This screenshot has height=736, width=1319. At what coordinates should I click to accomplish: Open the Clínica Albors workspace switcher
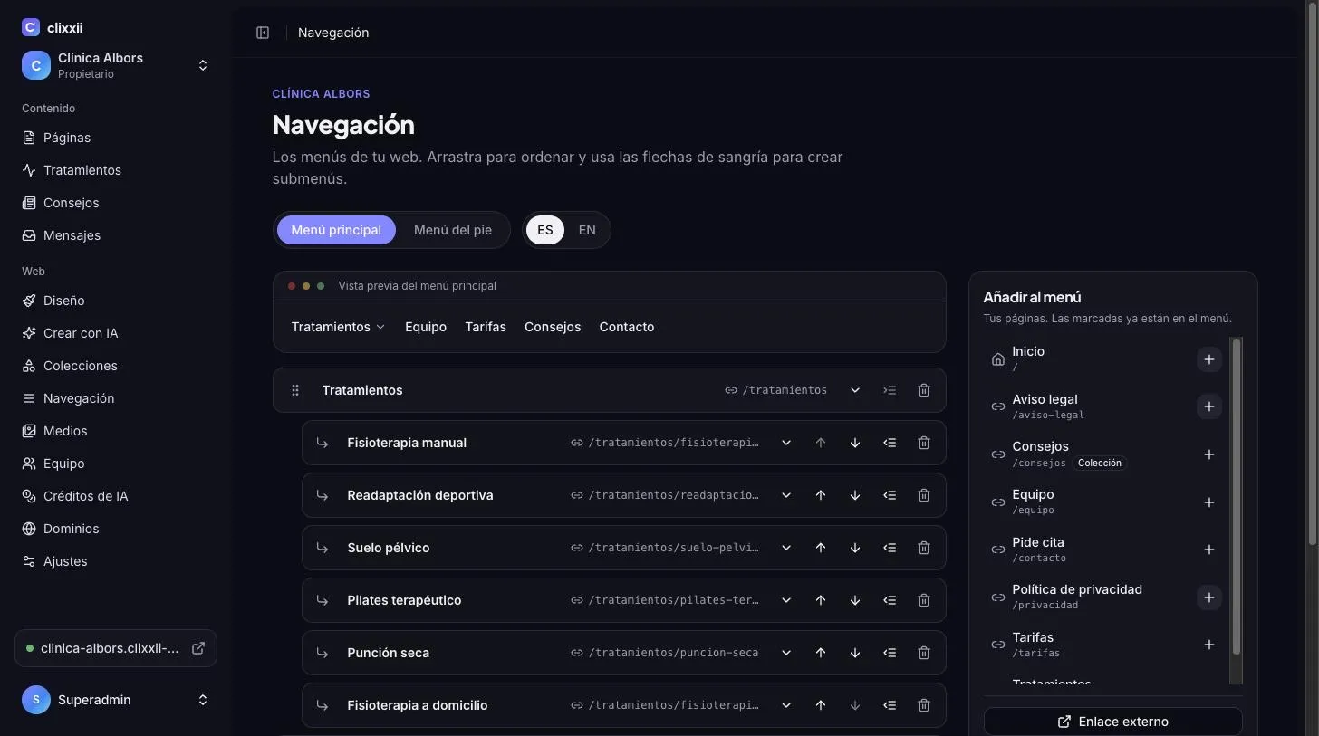[116, 65]
